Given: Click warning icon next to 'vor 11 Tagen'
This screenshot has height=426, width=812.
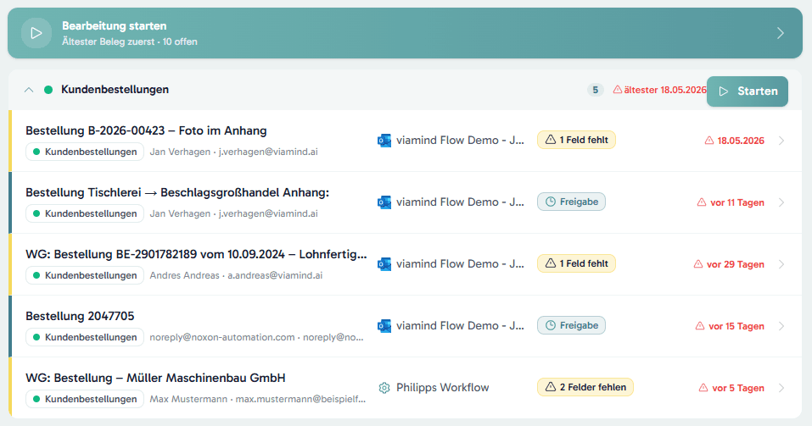Looking at the screenshot, I should click(702, 202).
